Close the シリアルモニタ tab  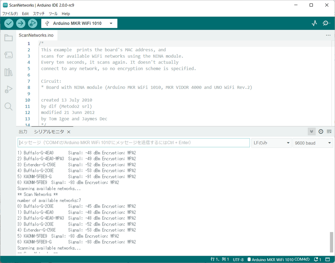coord(69,132)
